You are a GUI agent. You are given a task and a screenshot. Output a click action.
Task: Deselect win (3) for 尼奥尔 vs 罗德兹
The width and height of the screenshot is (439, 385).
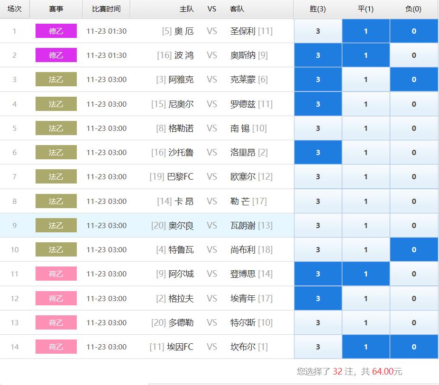click(318, 104)
